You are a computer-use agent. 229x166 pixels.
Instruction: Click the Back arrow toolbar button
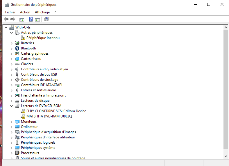click(x=6, y=19)
